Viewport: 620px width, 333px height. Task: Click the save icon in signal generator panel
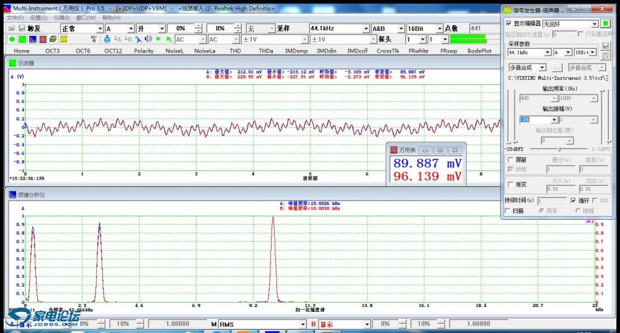click(x=605, y=46)
